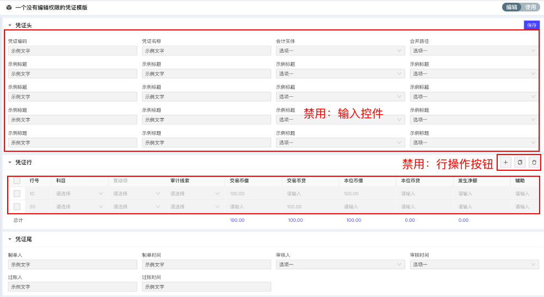Viewport: 544px width, 297px height.
Task: Open the 科目 dropdown in row 10
Action: pos(79,193)
